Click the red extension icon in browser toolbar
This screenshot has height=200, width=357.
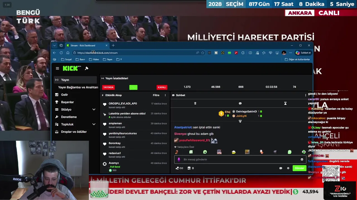[236, 53]
